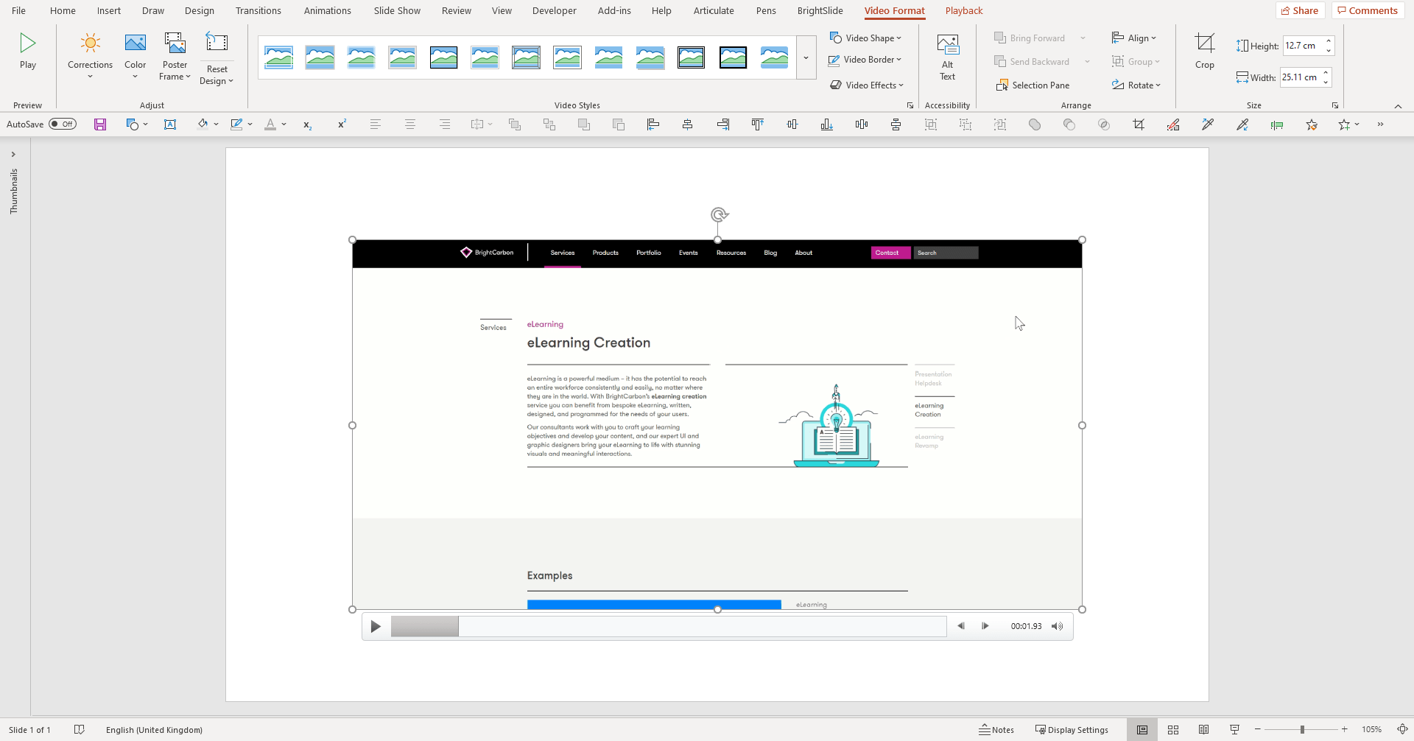Click the Share button
1414x741 pixels.
pyautogui.click(x=1301, y=10)
